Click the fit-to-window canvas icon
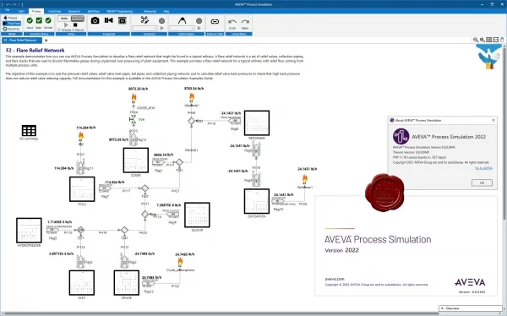 tap(489, 40)
